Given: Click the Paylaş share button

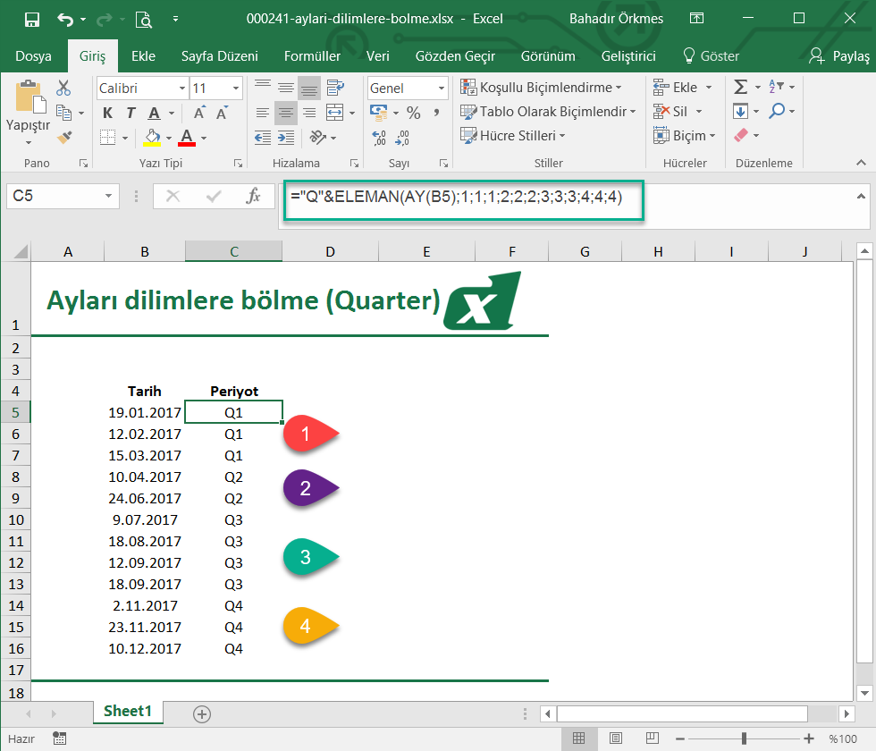Looking at the screenshot, I should [x=839, y=56].
